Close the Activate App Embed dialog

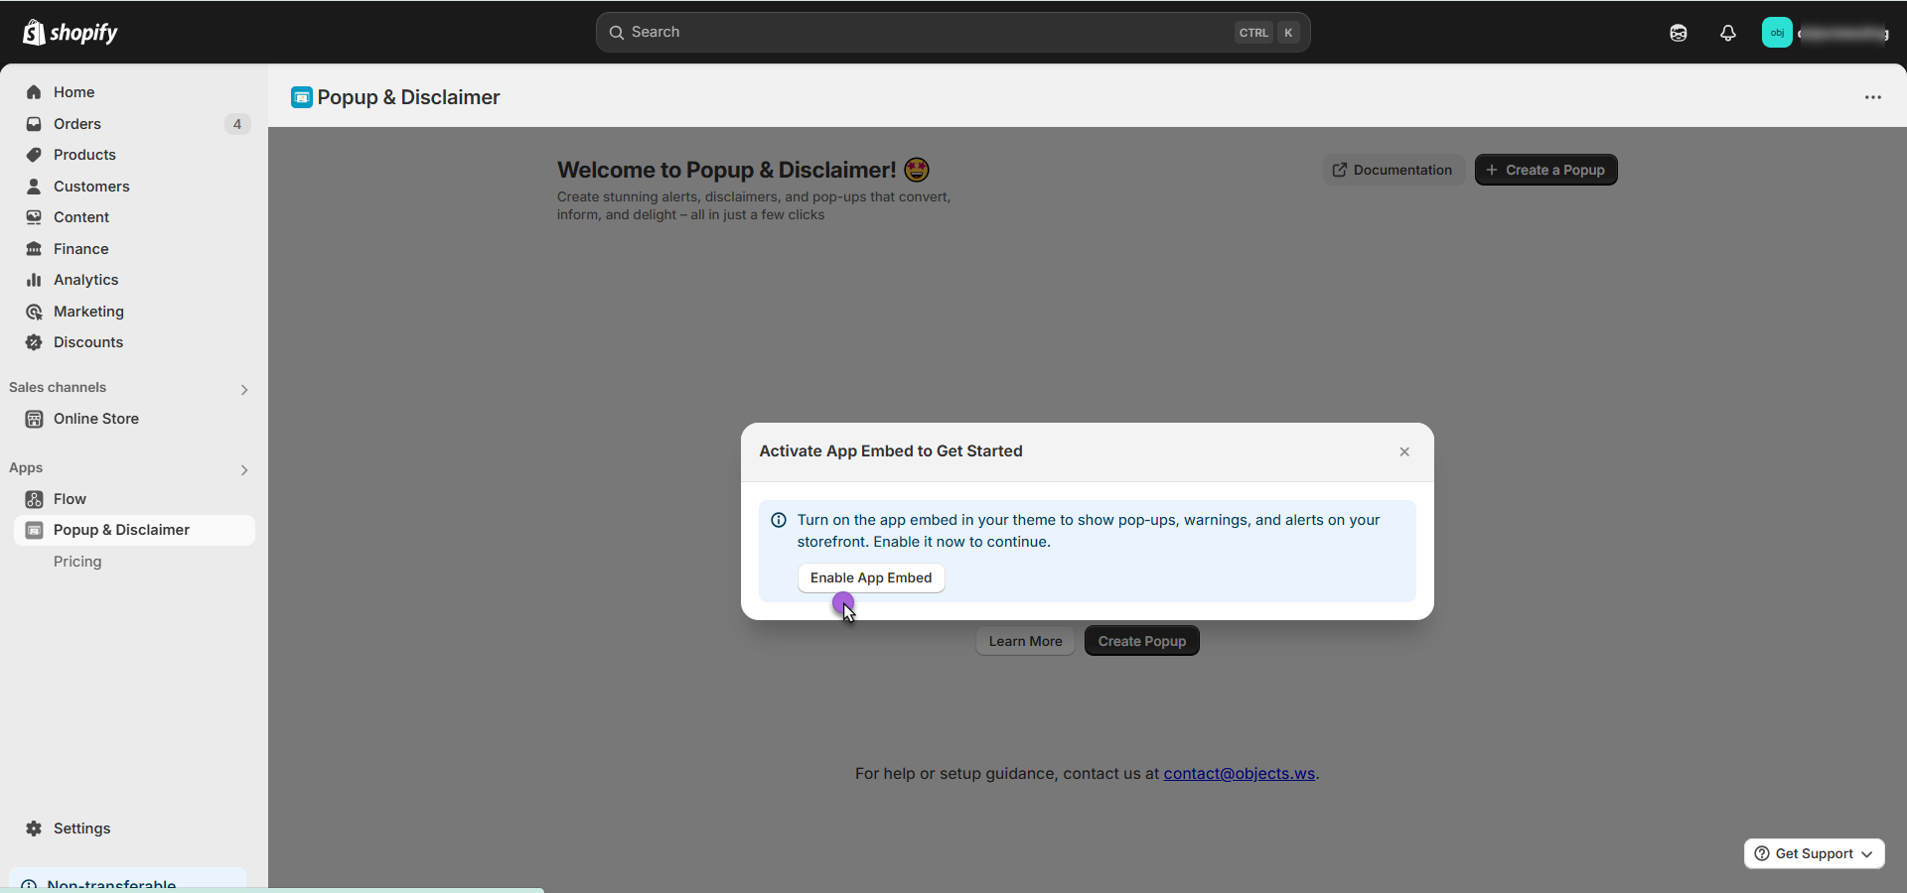tap(1404, 451)
